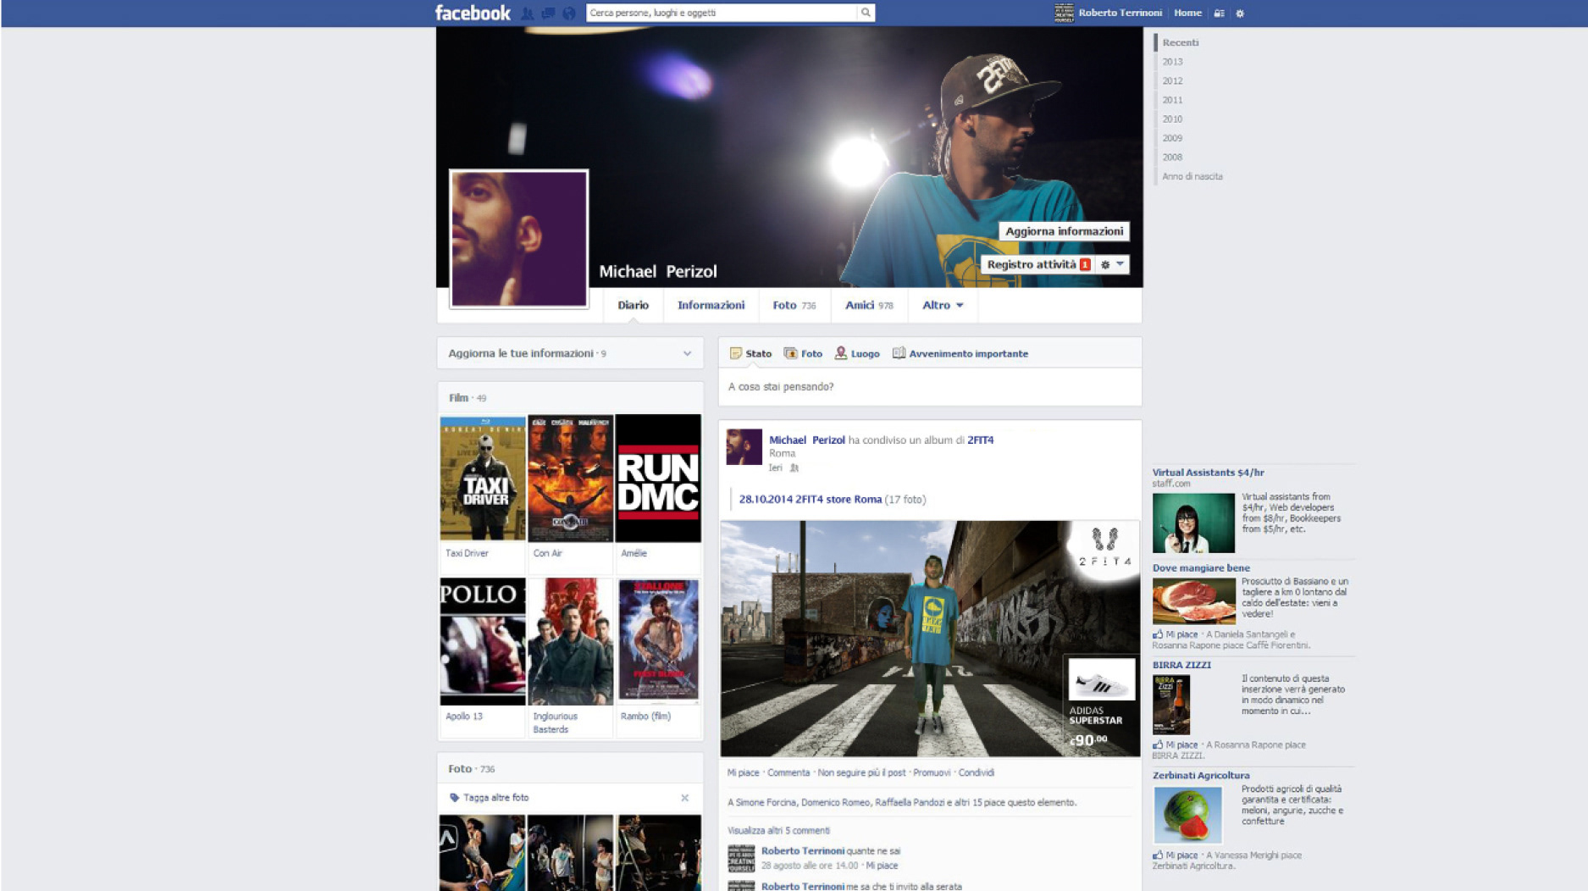Viewport: 1588px width, 891px height.
Task: Dismiss the Tagga altre foto prompt
Action: (684, 798)
